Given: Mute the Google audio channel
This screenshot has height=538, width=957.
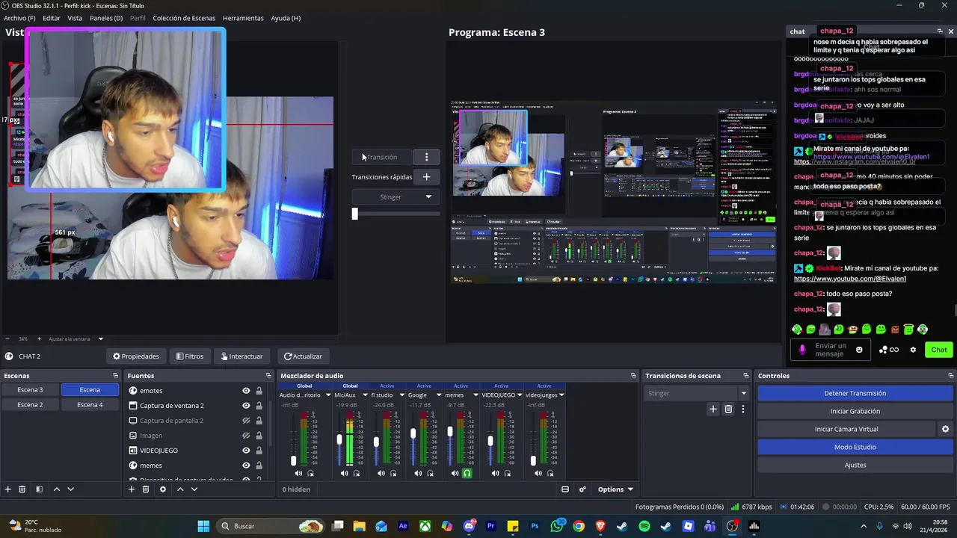Looking at the screenshot, I should [418, 473].
